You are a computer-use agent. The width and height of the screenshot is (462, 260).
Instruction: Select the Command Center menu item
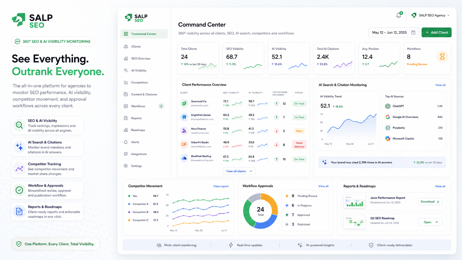pos(144,34)
